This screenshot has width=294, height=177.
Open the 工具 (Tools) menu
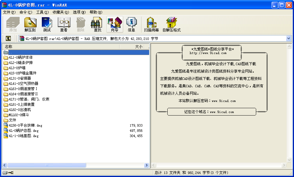pyautogui.click(x=42, y=12)
